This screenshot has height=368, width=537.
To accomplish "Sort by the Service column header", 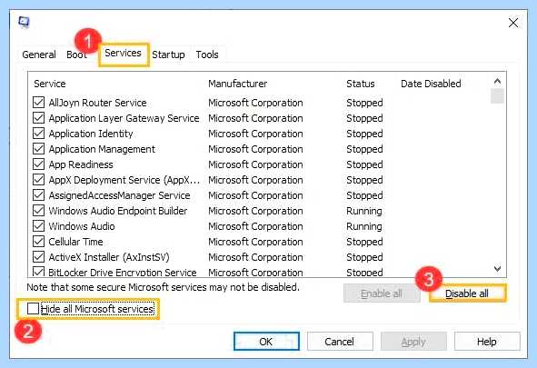I will pos(50,84).
